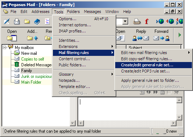The width and height of the screenshot is (193, 137).
Task: Click the Add folder icon
Action: point(32,38)
